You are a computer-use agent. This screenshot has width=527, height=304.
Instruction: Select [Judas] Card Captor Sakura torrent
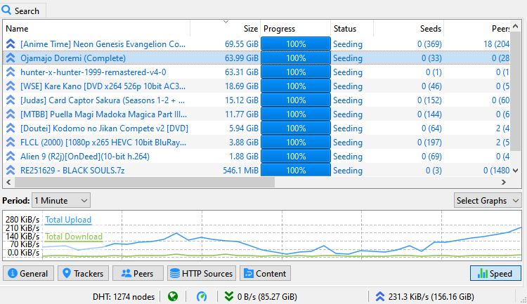[x=103, y=100]
